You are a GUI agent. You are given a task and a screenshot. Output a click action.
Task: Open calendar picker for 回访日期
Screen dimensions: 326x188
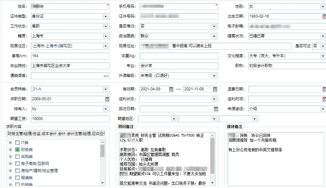click(216, 109)
